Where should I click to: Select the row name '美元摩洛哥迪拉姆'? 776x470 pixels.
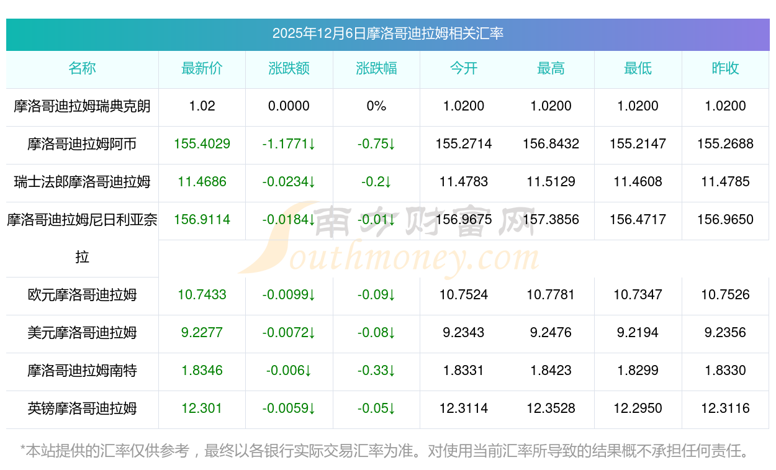pos(83,333)
